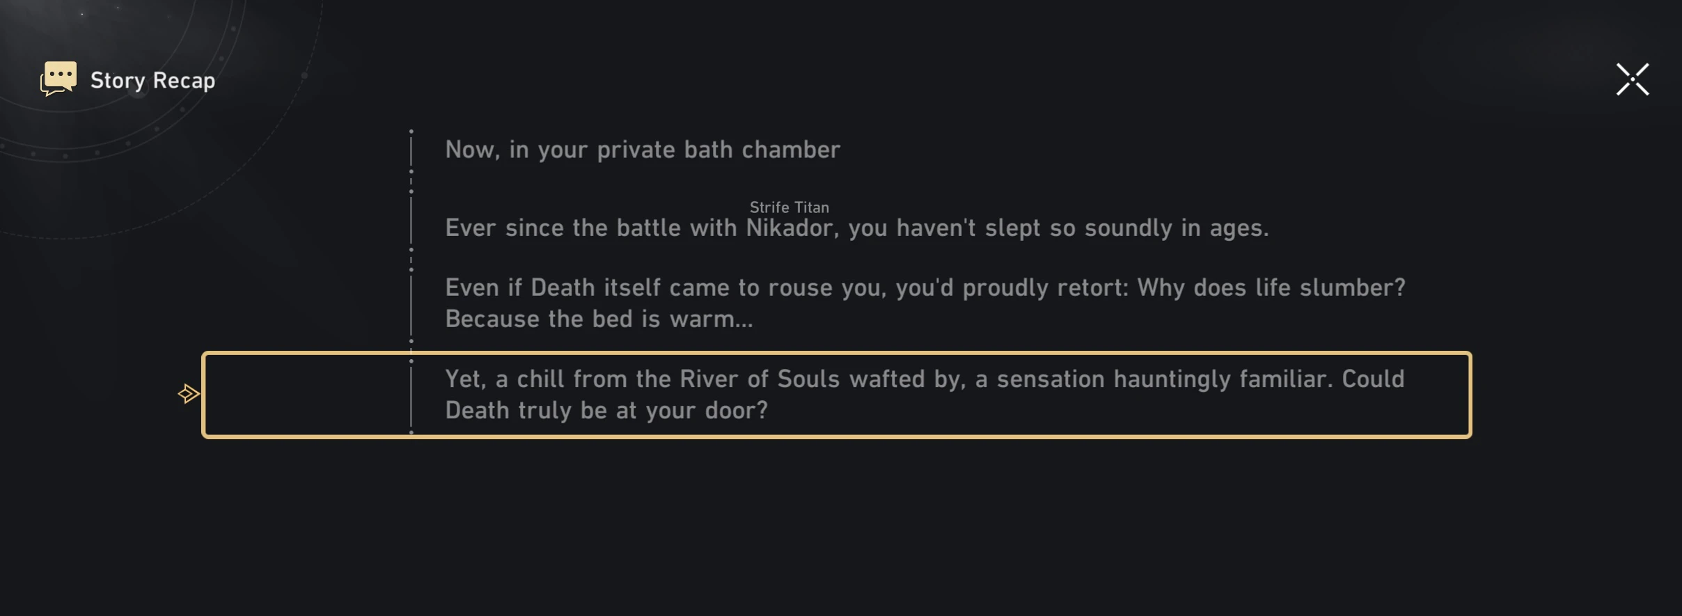Screen dimensions: 1682x616
Task: Click the gold arrow marker beside highlighted line
Action: point(188,394)
